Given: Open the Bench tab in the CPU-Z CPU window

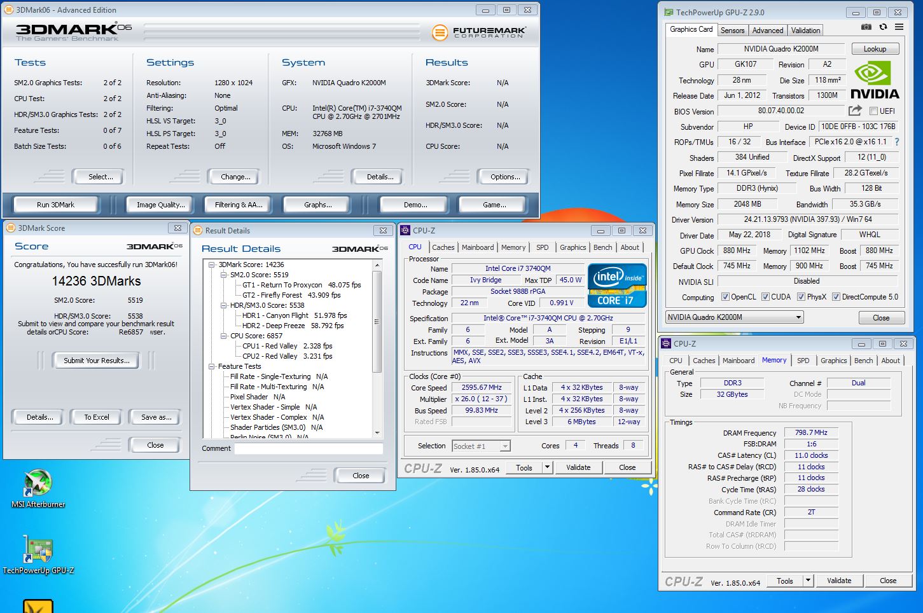Looking at the screenshot, I should (x=602, y=247).
